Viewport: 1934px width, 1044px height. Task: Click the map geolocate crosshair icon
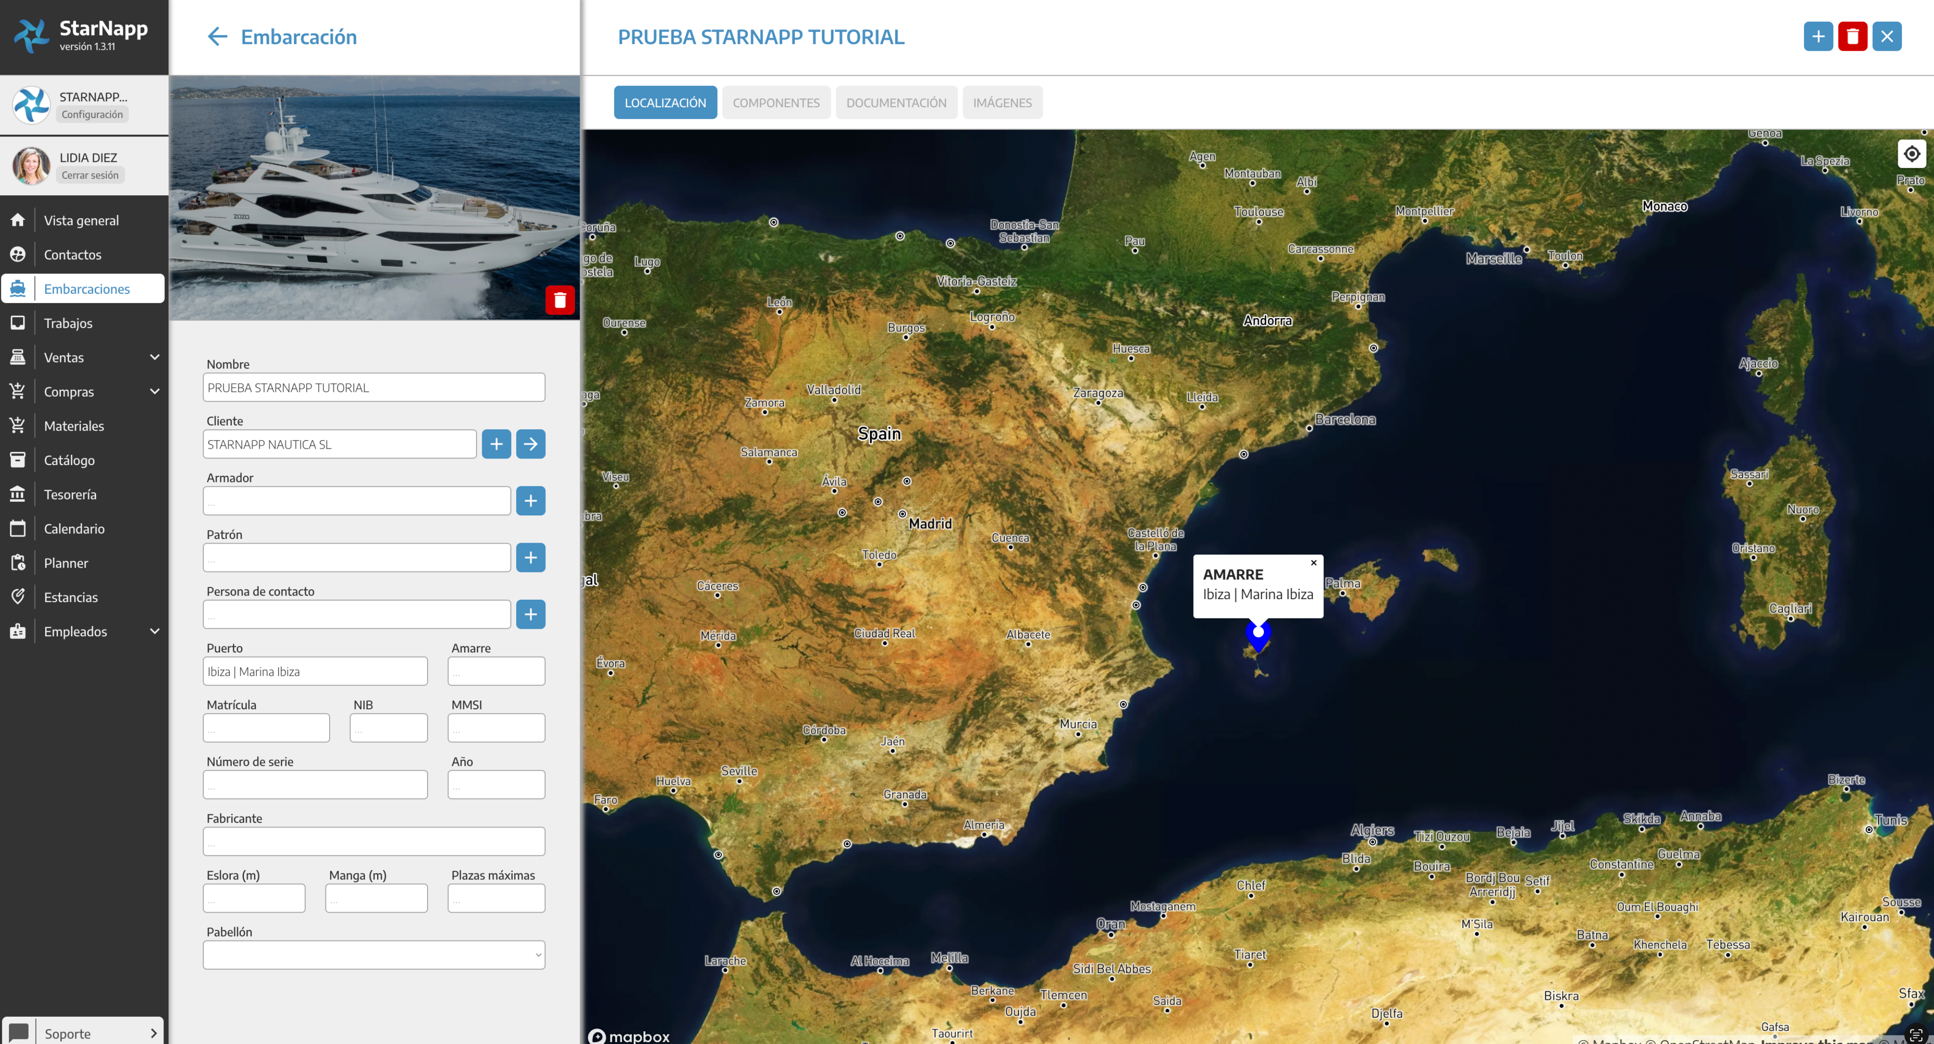pos(1911,154)
